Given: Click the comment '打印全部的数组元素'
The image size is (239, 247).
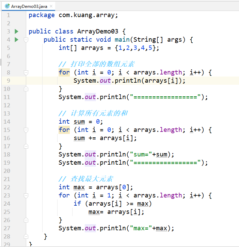Looking at the screenshot, I should pos(102,64).
